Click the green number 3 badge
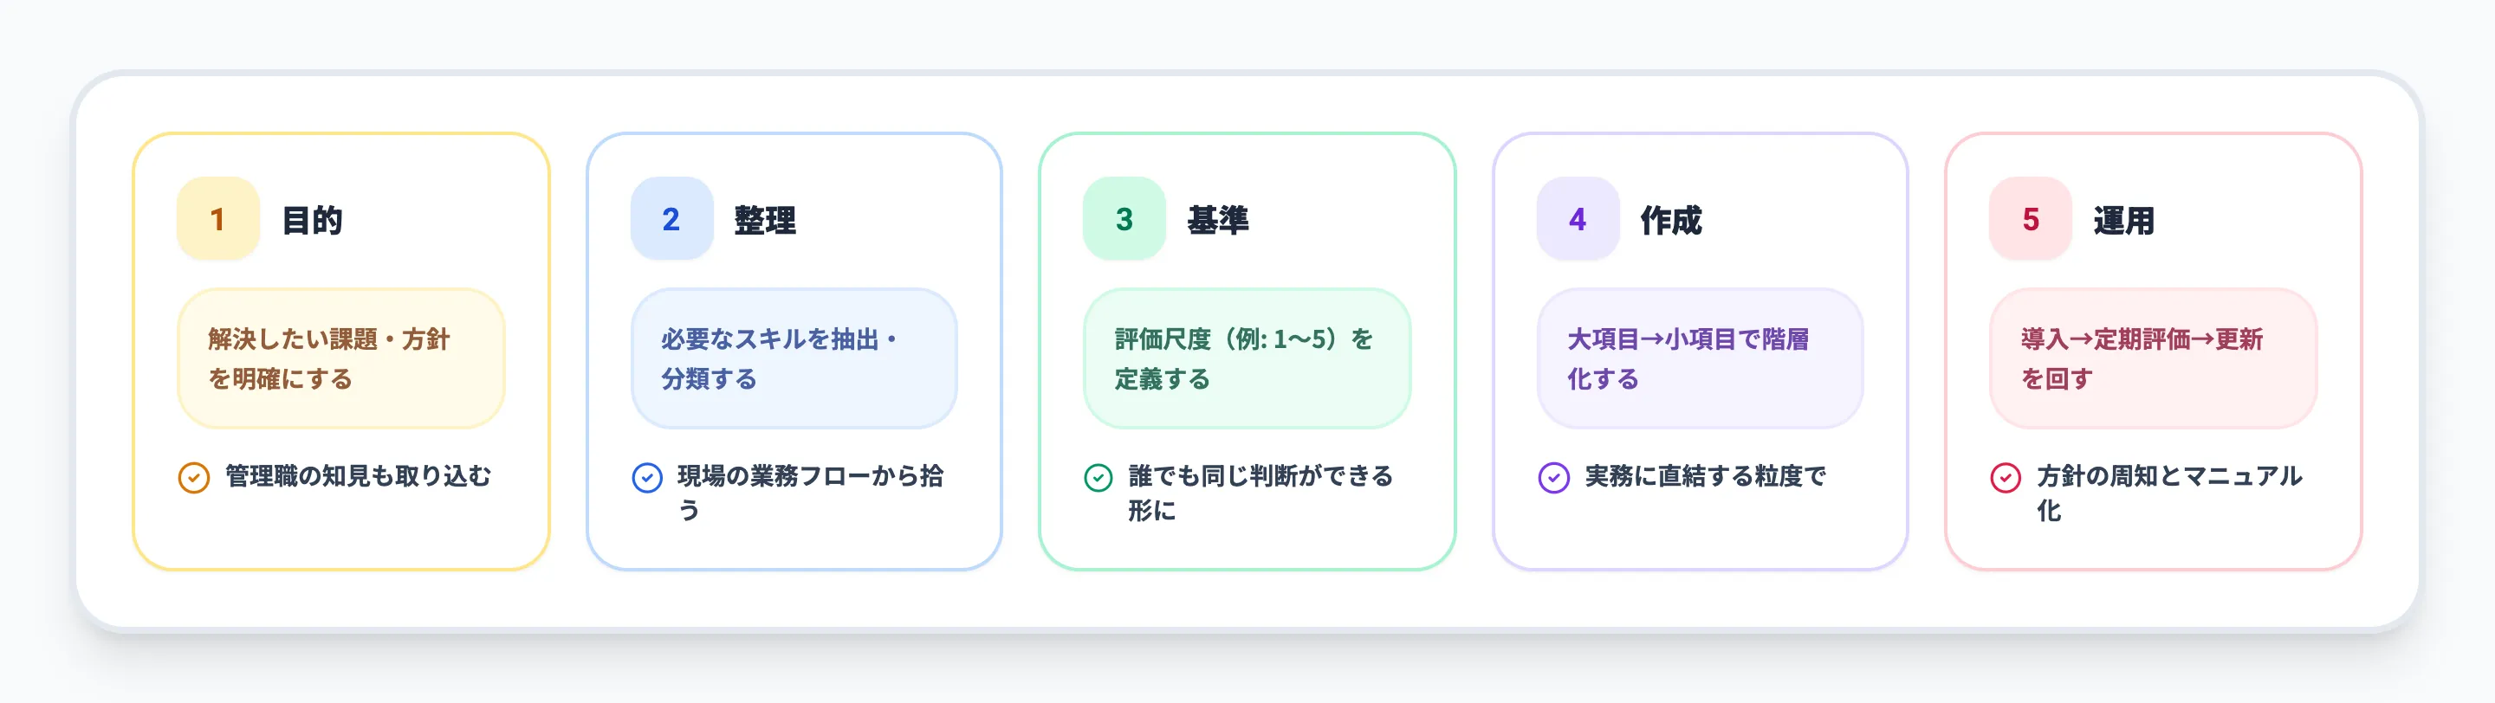2495x703 pixels. [x=1124, y=219]
